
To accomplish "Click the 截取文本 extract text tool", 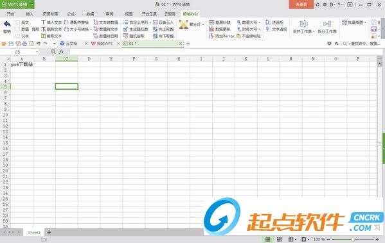I will click(51, 36).
